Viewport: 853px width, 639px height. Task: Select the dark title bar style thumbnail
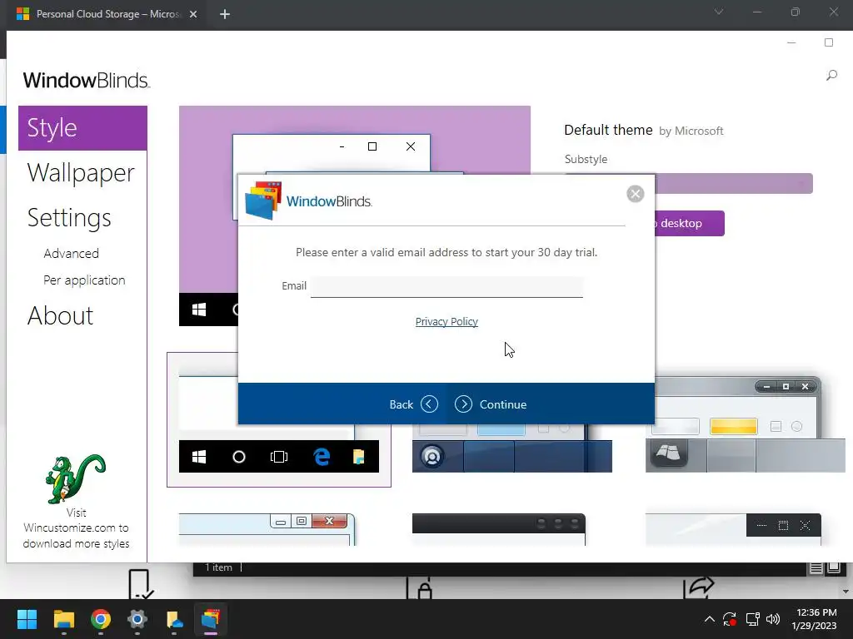[499, 529]
